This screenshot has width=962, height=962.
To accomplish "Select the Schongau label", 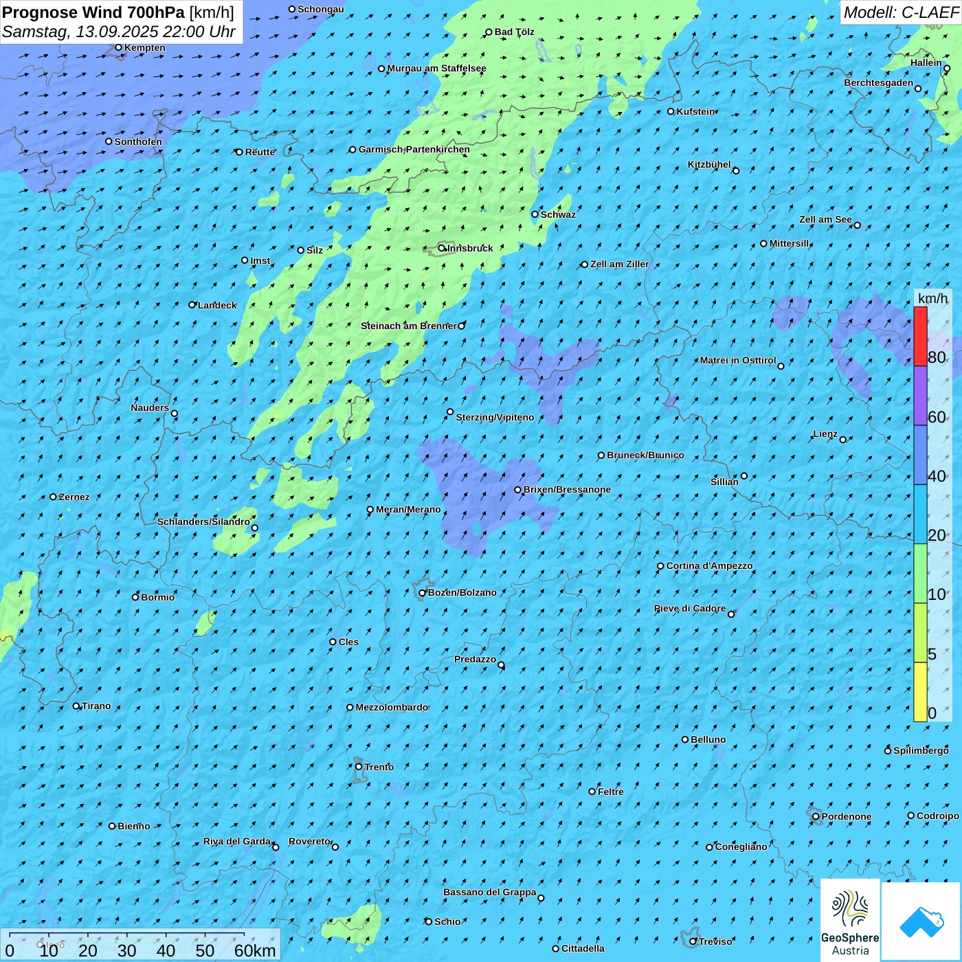I will click(x=320, y=9).
